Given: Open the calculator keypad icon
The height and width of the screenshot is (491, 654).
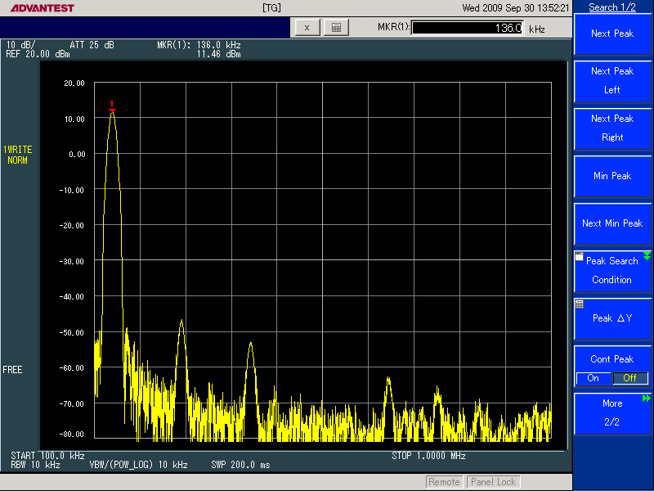Looking at the screenshot, I should [335, 27].
